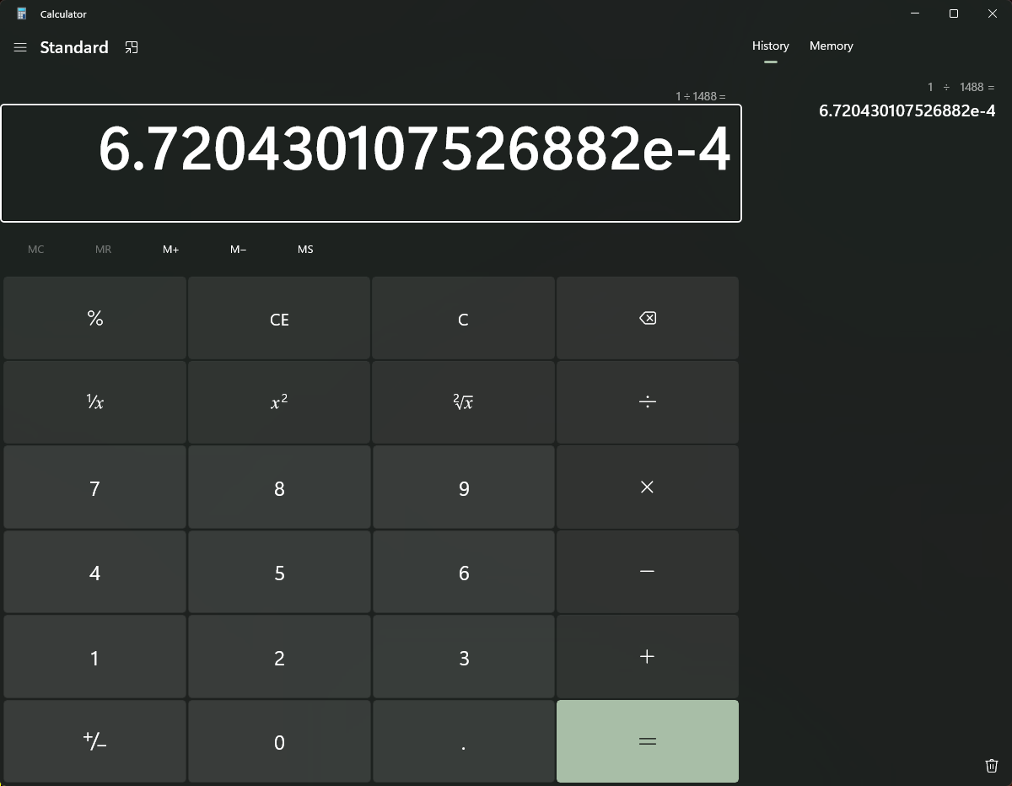Click the MC memory clear button
Screen dimensions: 1012x786
click(x=35, y=250)
